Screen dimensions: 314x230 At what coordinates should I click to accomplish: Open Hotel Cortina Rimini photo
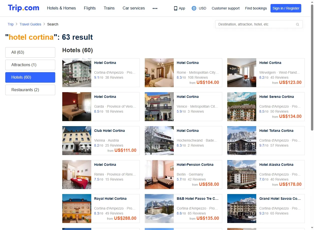pos(77,175)
